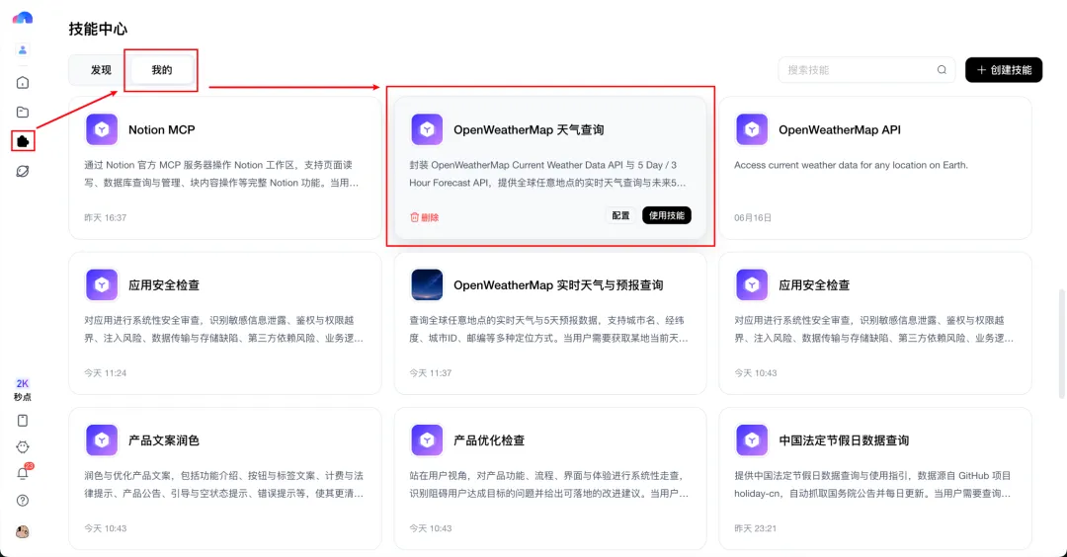Click the 06月16日 date on OpenWeatherMap API

[753, 217]
